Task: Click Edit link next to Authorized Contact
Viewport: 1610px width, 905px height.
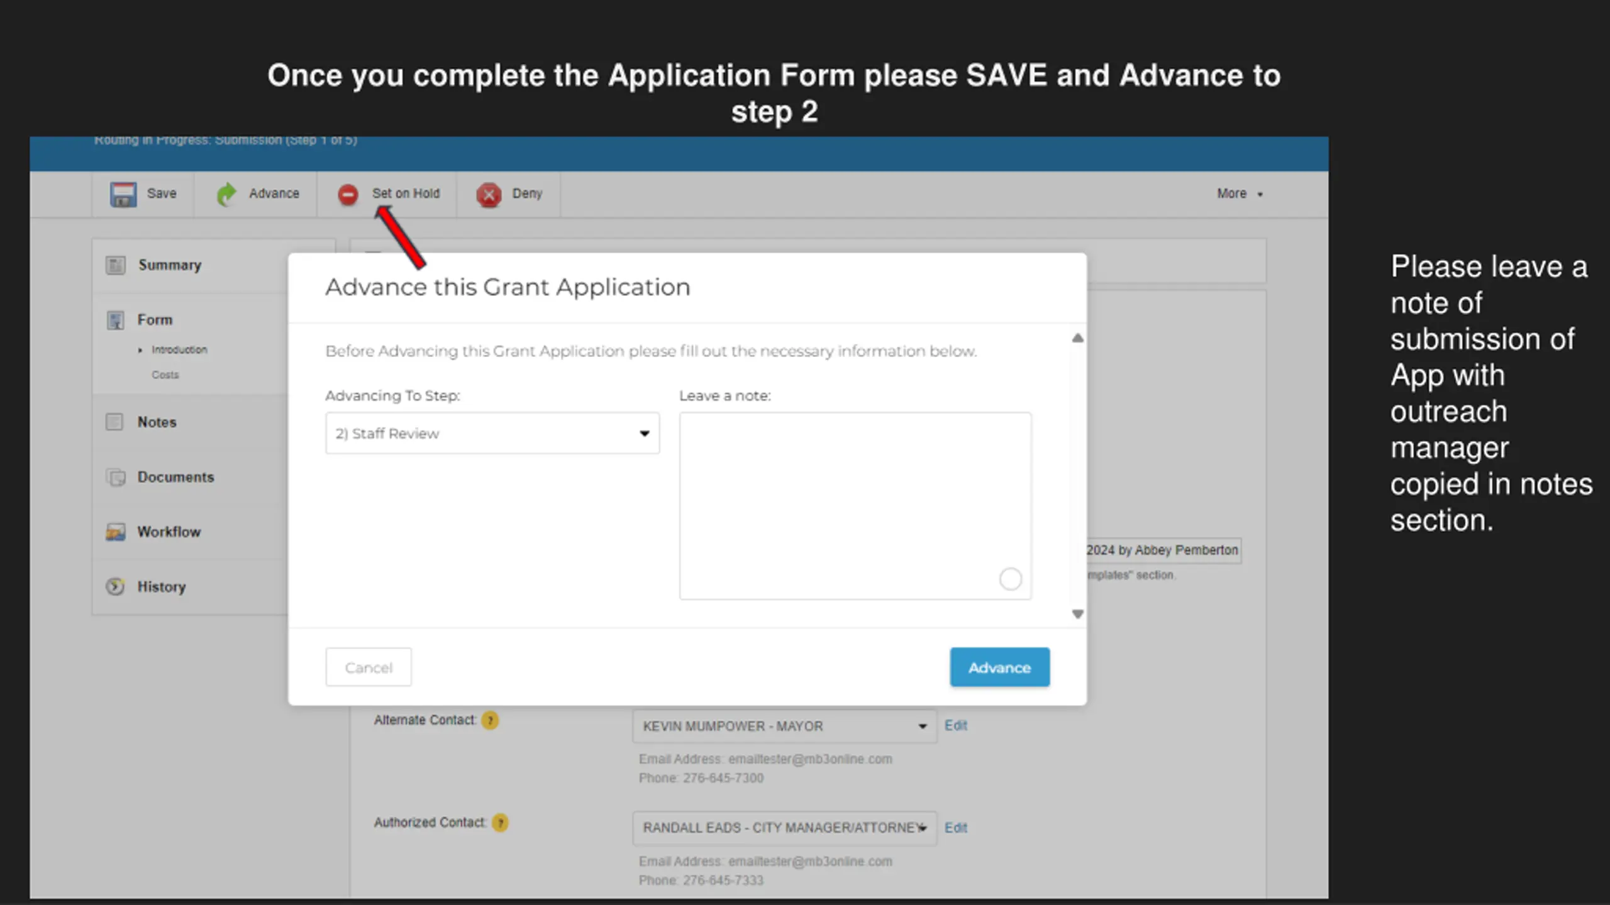Action: pyautogui.click(x=955, y=828)
